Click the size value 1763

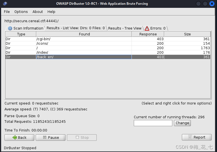tap(205, 48)
